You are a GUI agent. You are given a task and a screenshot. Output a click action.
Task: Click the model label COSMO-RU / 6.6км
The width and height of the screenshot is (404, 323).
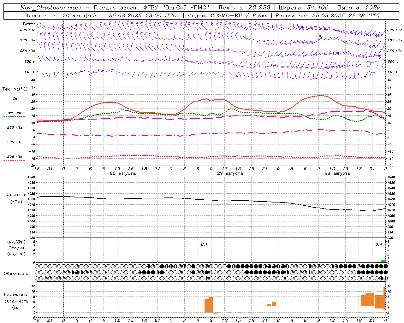coord(239,15)
